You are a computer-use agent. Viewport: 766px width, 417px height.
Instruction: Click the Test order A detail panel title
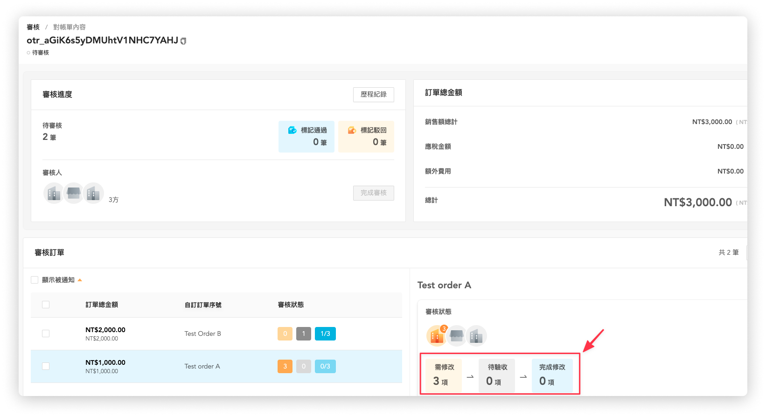coord(444,285)
